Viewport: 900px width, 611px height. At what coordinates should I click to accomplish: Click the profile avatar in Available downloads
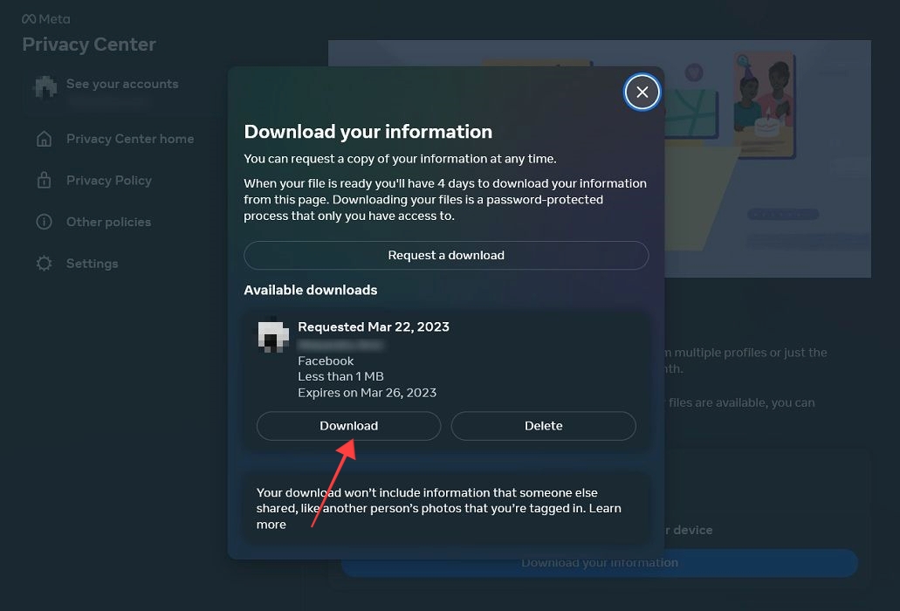point(273,335)
